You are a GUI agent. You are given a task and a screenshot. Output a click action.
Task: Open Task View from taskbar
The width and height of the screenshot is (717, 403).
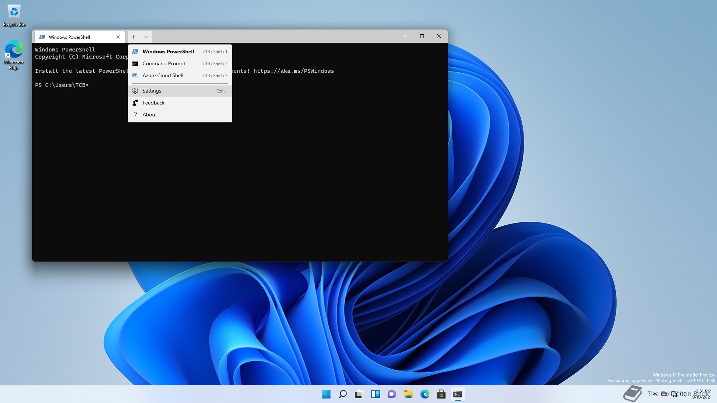[359, 394]
